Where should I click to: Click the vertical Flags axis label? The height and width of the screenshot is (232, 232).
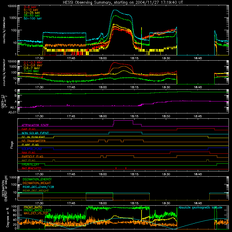12,145
